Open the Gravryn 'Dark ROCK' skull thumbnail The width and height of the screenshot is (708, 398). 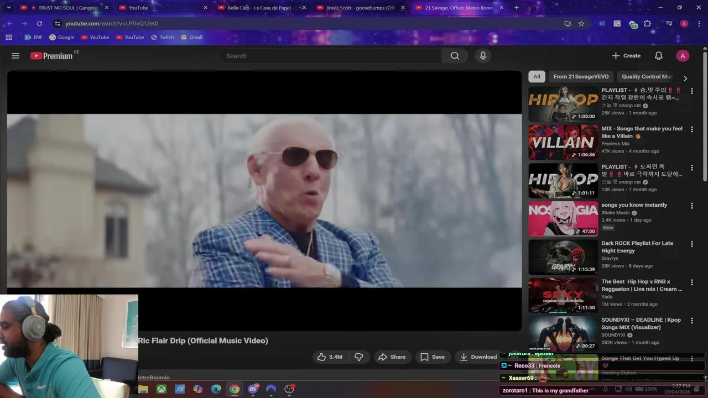click(563, 257)
